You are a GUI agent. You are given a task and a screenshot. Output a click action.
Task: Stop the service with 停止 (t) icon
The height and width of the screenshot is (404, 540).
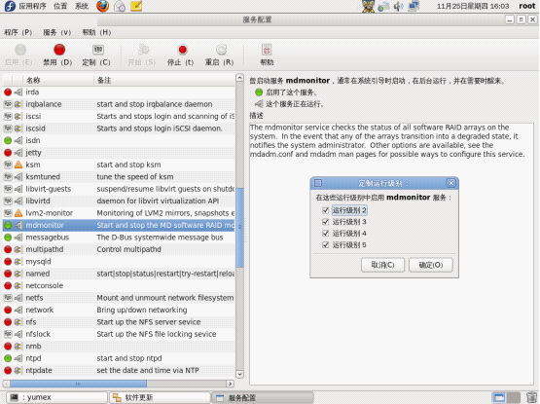pyautogui.click(x=182, y=50)
